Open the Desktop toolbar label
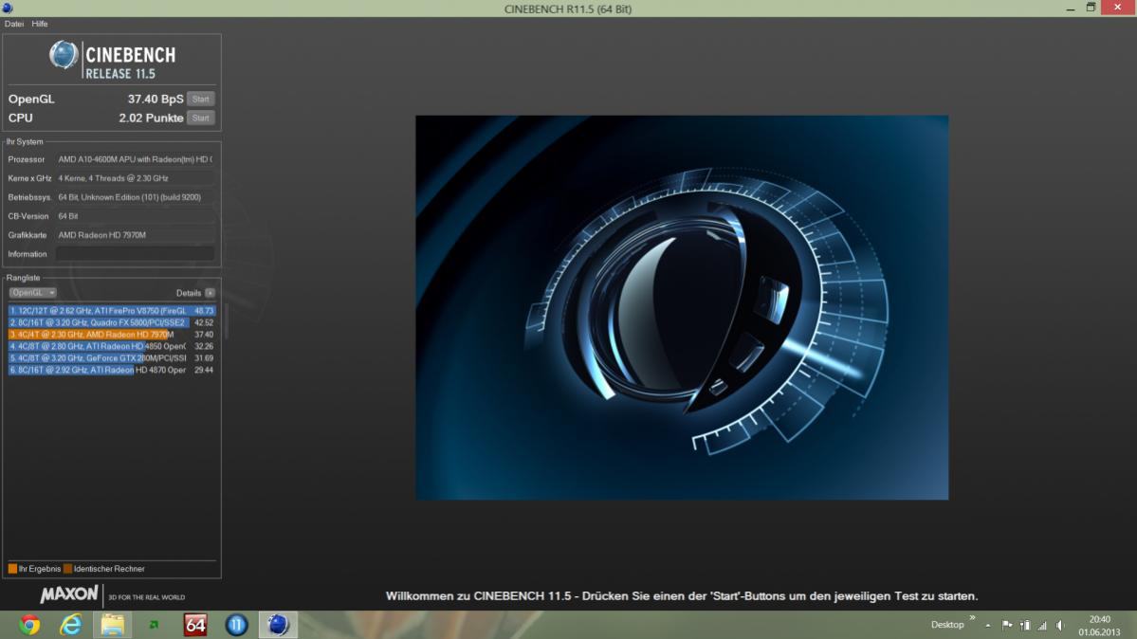The width and height of the screenshot is (1137, 639). (947, 625)
